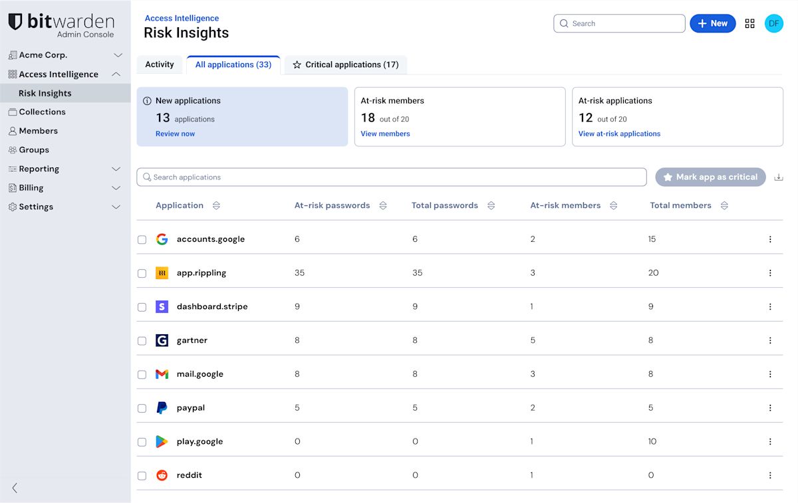Sort by the Application column sort icon
This screenshot has width=798, height=503.
tap(216, 206)
